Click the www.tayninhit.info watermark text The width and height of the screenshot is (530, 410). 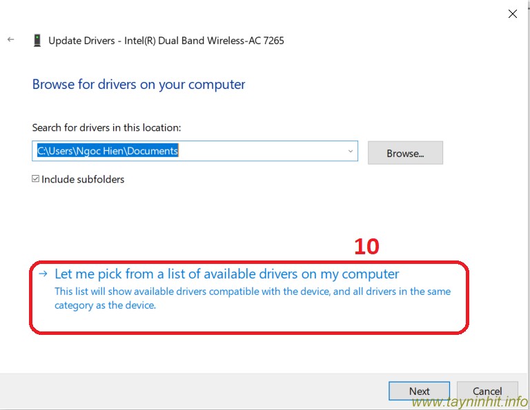[x=469, y=402]
